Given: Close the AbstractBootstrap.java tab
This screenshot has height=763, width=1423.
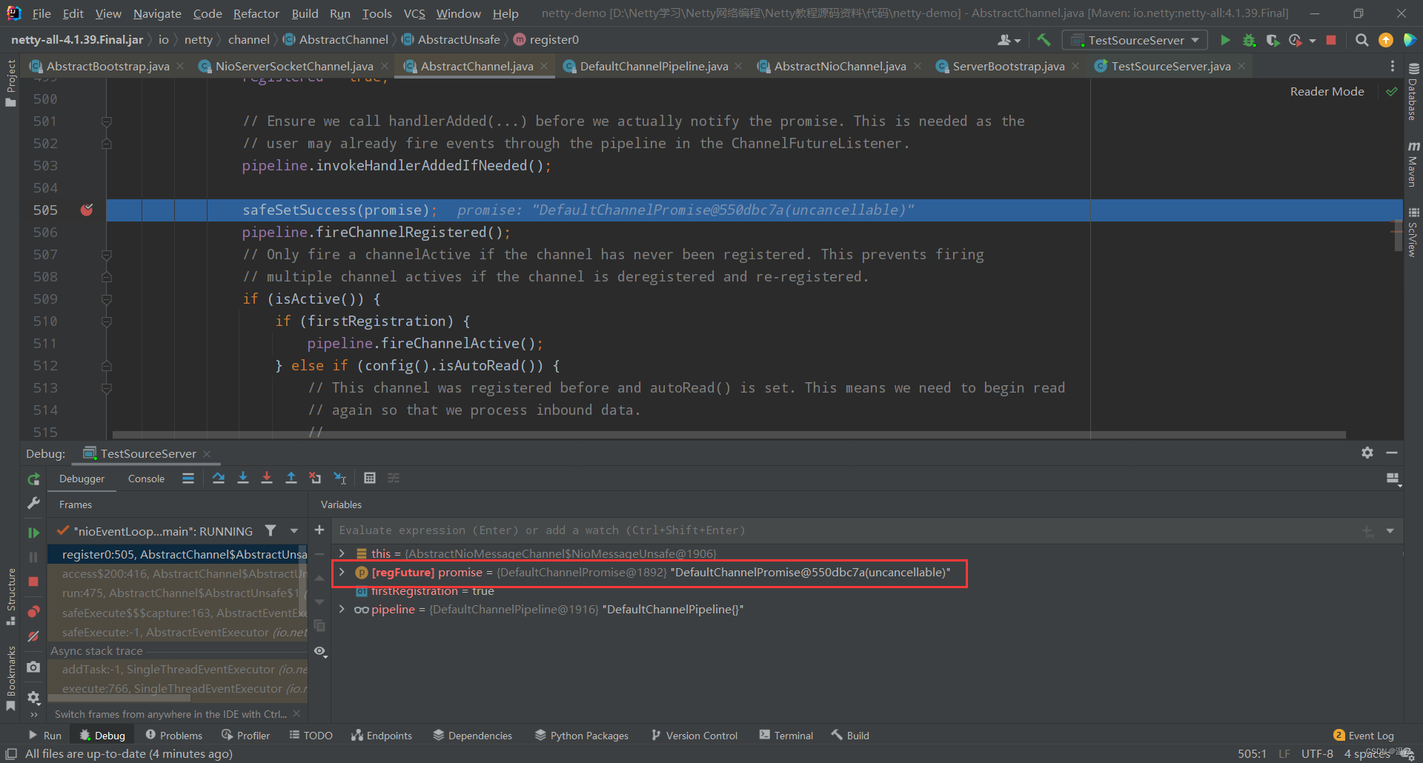Looking at the screenshot, I should (x=180, y=66).
